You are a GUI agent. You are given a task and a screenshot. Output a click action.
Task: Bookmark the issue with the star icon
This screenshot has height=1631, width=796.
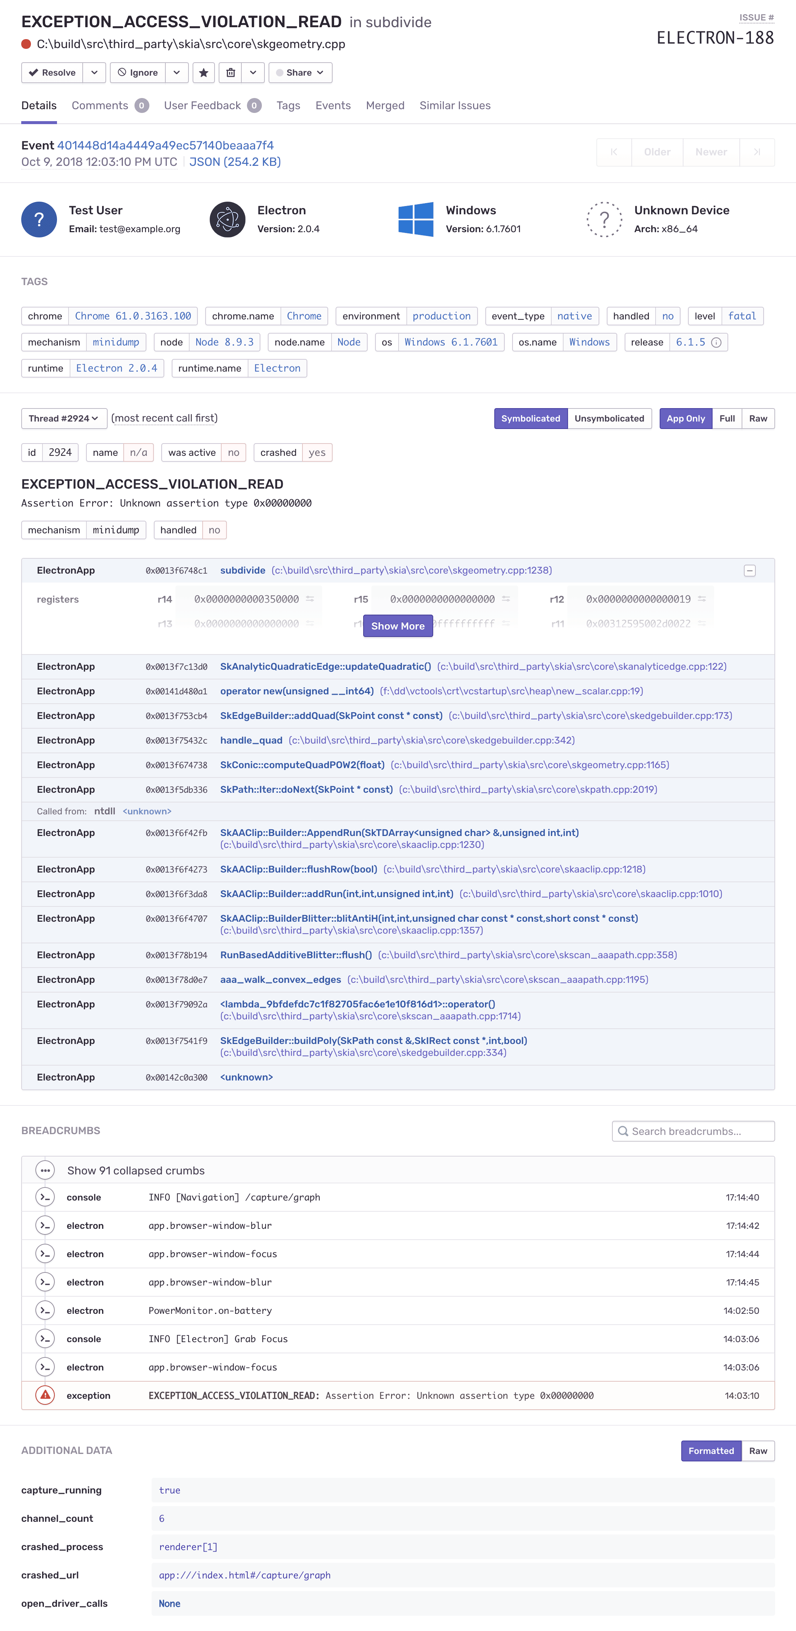pyautogui.click(x=204, y=73)
